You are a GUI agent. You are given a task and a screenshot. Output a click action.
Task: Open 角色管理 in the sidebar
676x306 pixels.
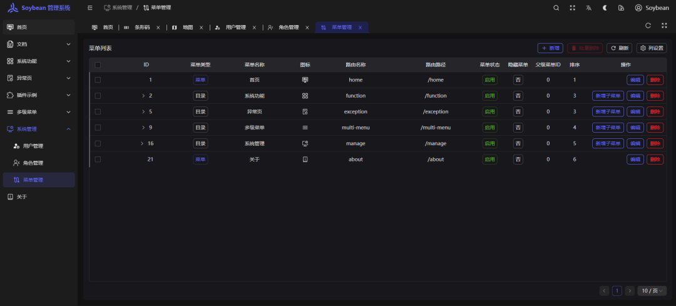click(x=34, y=163)
